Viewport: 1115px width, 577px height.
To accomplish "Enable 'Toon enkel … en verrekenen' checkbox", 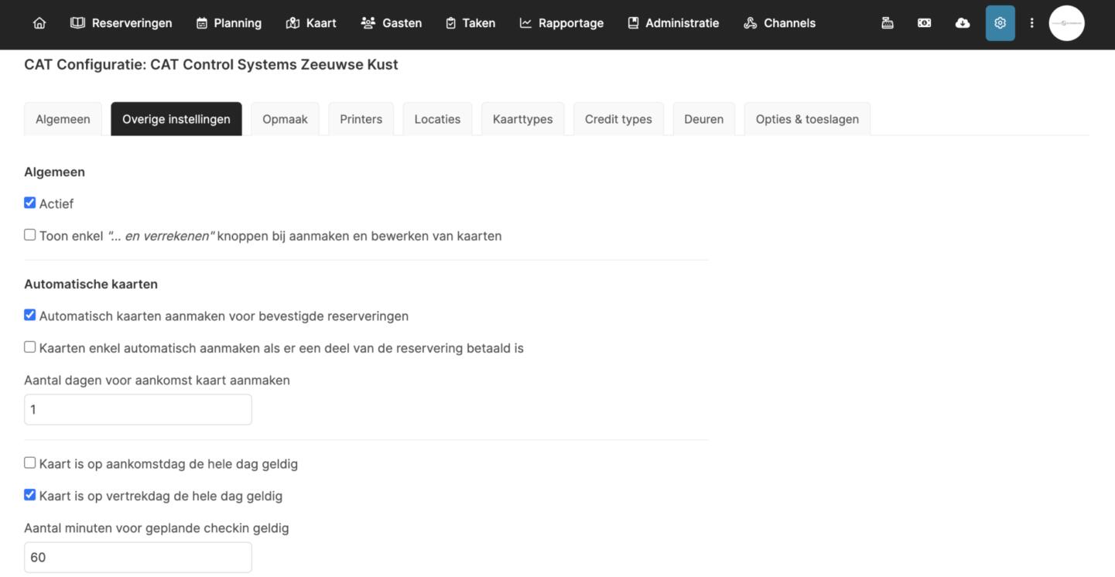I will (30, 235).
